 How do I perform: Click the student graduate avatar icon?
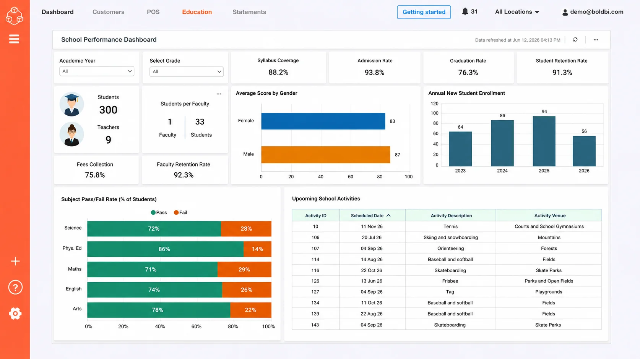pos(71,104)
